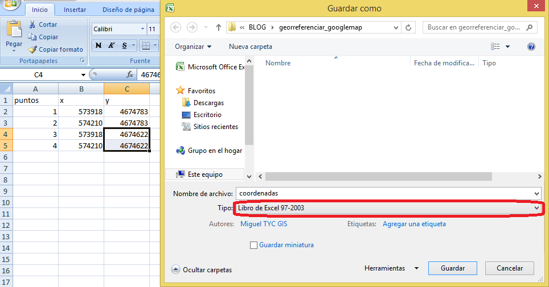Click the Forward arrow in Guardar como
This screenshot has height=287, width=549.
click(x=192, y=27)
